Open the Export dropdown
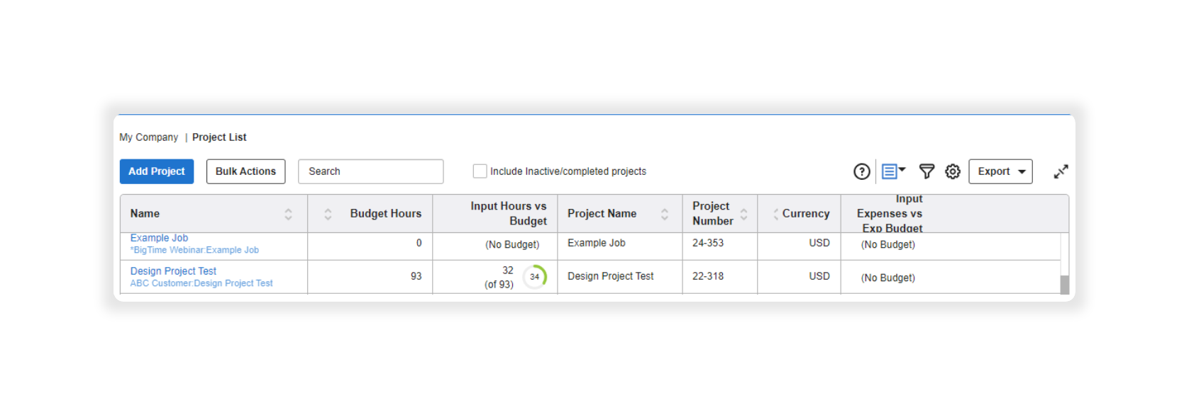The height and width of the screenshot is (415, 1189). tap(1000, 171)
